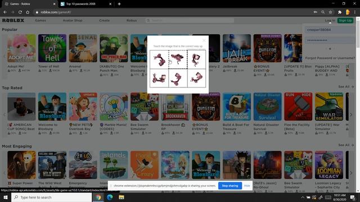The image size is (360, 202).
Task: Open the saved password key icon
Action: [x=316, y=12]
